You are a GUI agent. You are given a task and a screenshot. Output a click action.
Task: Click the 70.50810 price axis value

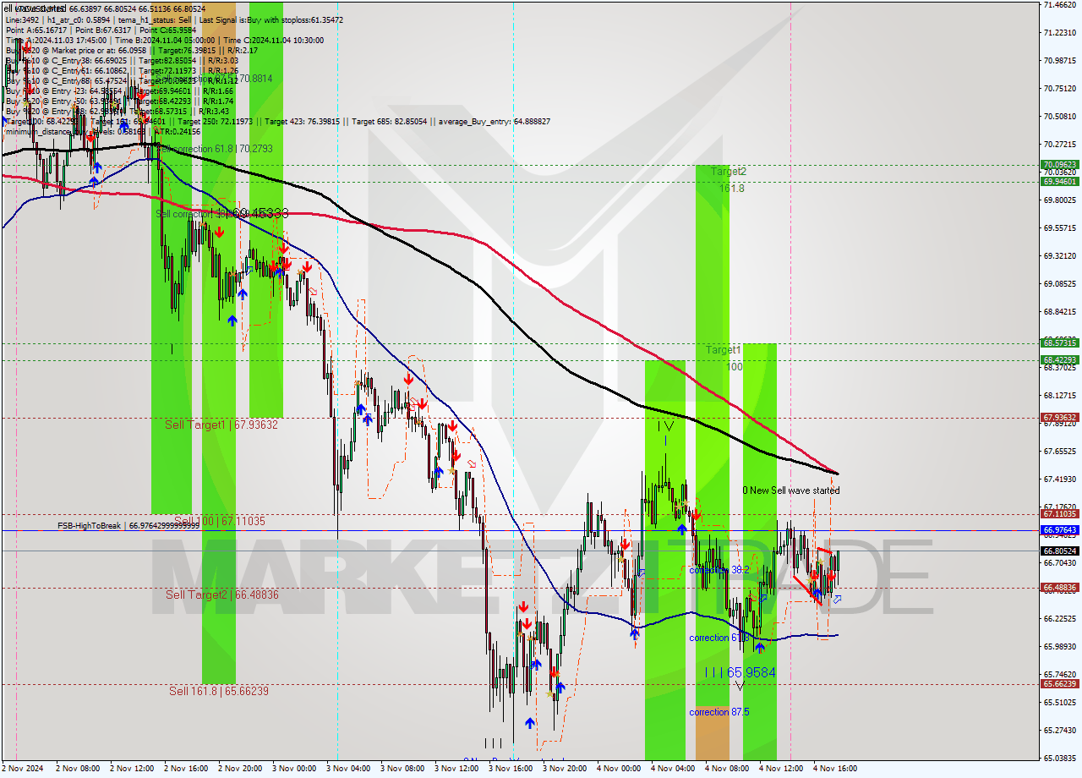[1060, 116]
